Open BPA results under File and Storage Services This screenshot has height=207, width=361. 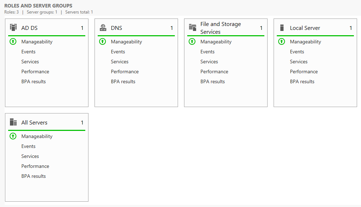point(212,81)
